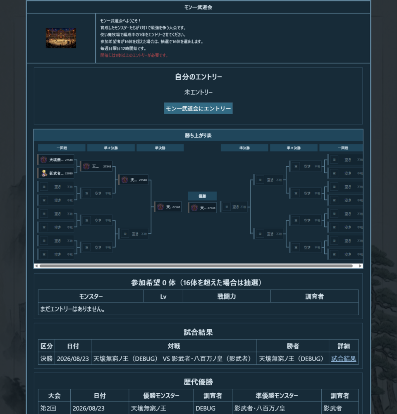Select the left 一回戦 round header
The height and width of the screenshot is (414, 397).
(62, 148)
